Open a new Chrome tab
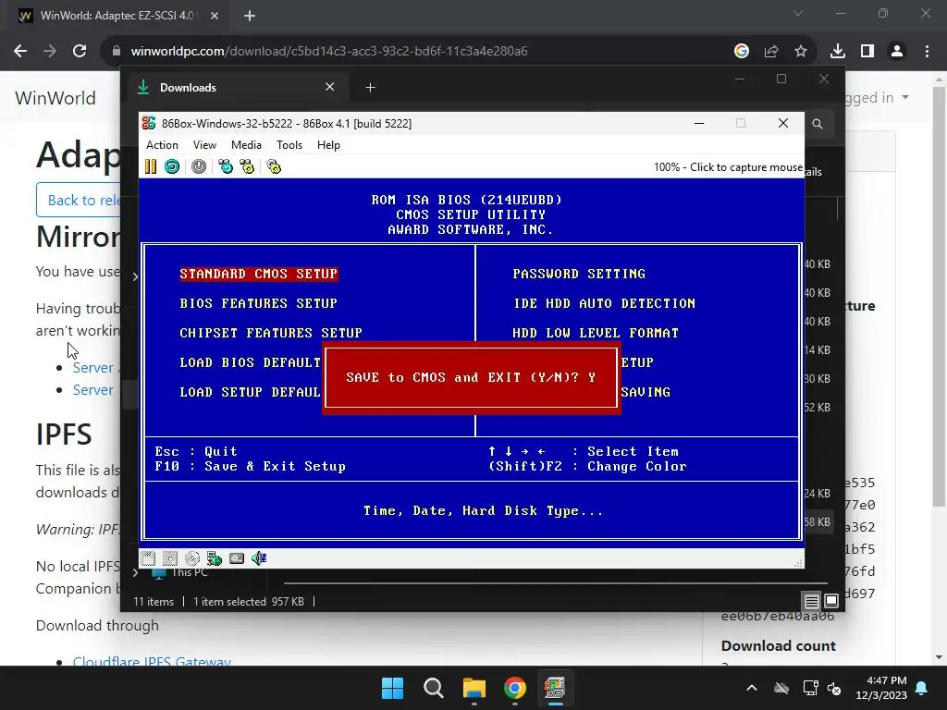Screen dimensions: 947x710 coord(250,16)
